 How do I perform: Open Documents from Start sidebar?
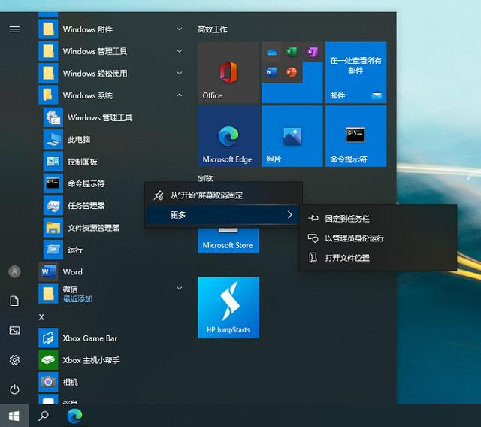(x=14, y=301)
